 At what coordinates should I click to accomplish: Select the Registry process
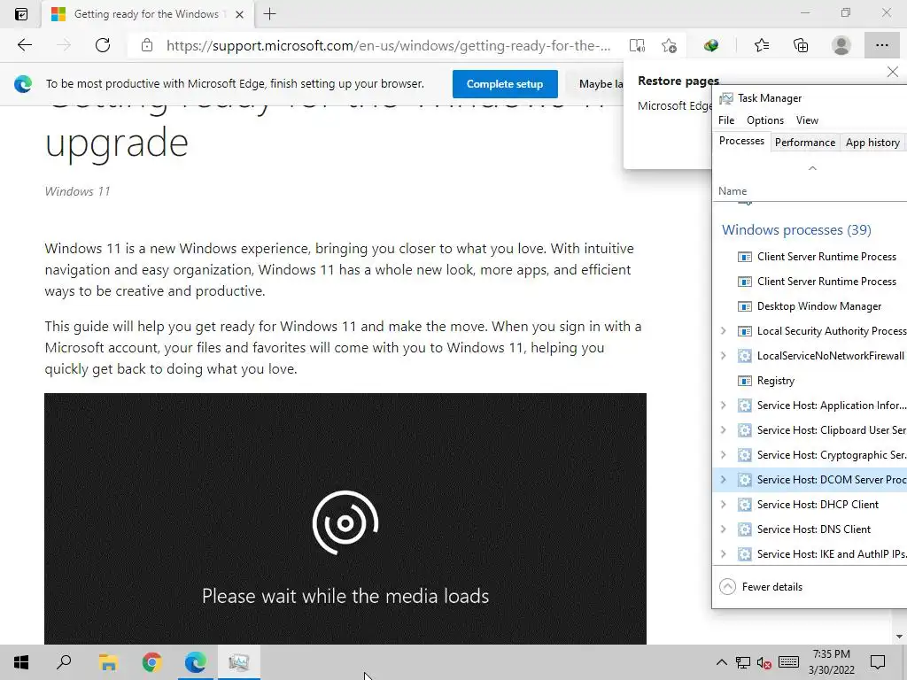click(810, 381)
